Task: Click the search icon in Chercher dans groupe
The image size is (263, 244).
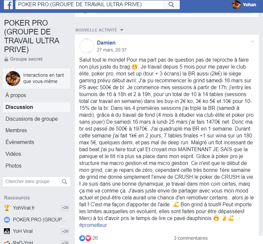Action: tap(65, 182)
